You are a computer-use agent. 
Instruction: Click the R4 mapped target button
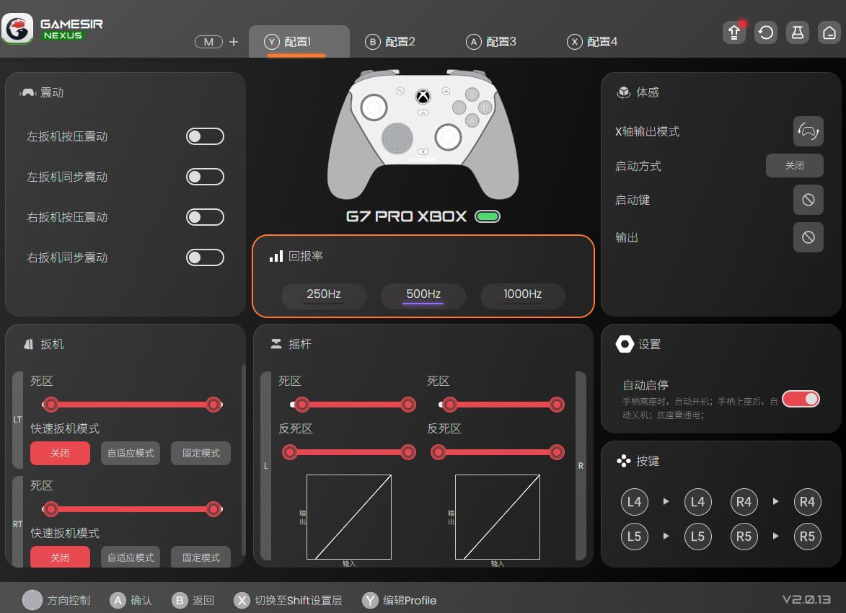(x=807, y=502)
